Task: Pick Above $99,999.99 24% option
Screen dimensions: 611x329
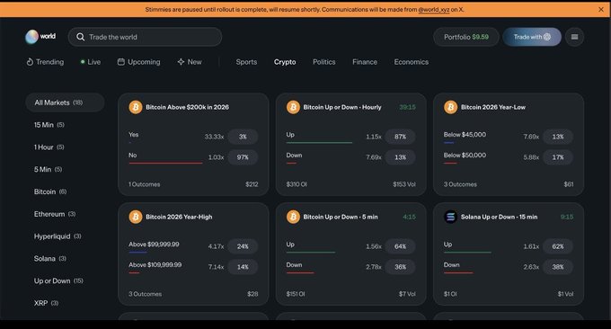Action: [x=243, y=246]
